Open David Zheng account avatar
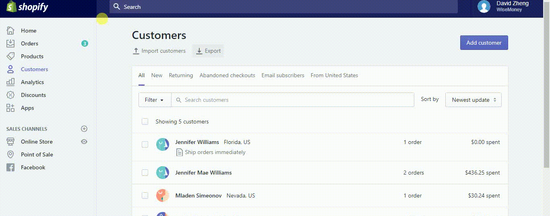 point(484,6)
